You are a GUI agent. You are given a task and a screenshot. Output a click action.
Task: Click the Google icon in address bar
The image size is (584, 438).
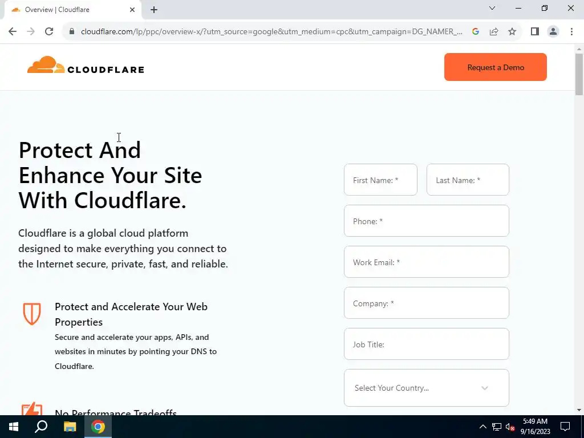coord(475,32)
